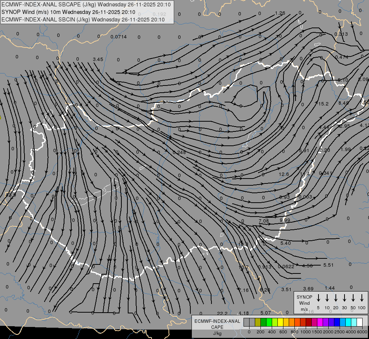The image size is (369, 339).
Task: Click the map value 3.69
Action: pos(308,289)
